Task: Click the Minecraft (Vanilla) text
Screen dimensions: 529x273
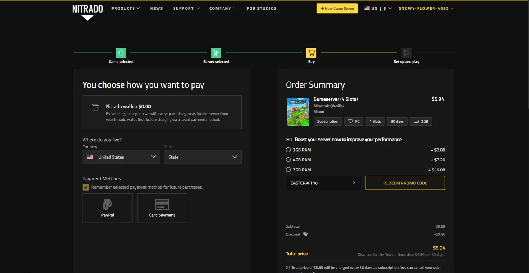Action: click(329, 106)
